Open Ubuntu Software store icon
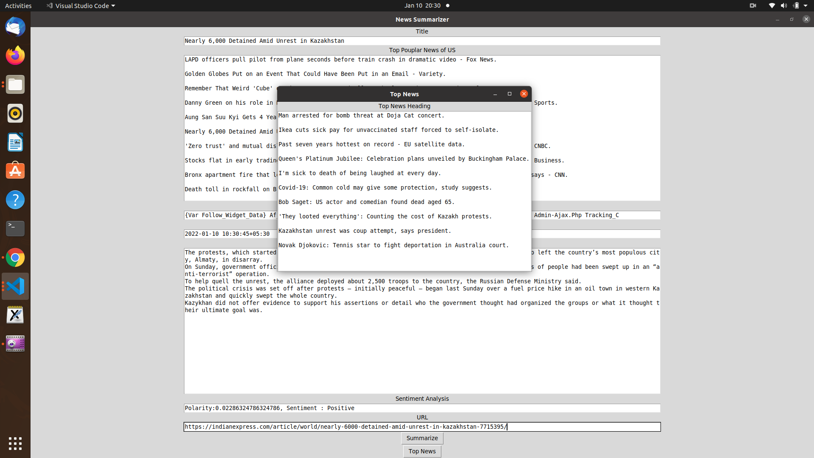The height and width of the screenshot is (458, 814). click(x=15, y=171)
